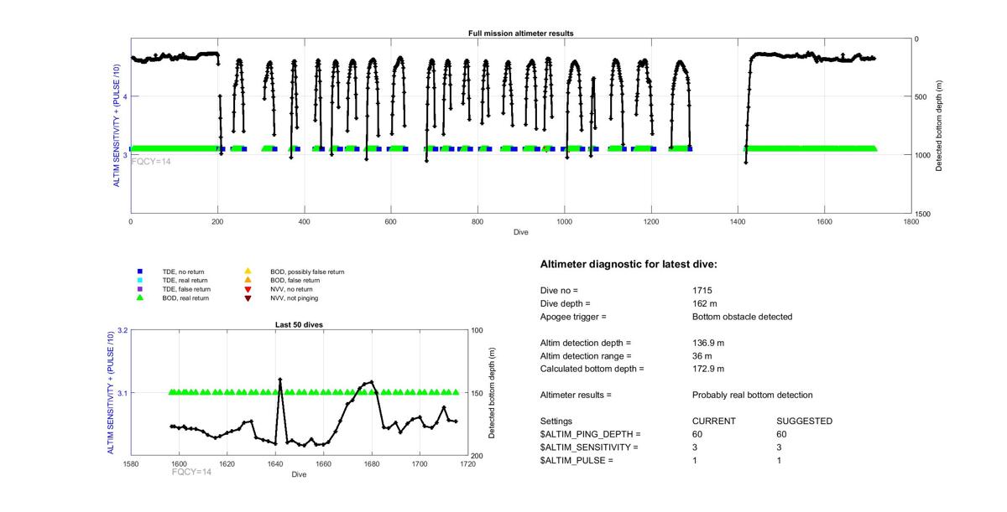This screenshot has height=512, width=1007.
Task: Click the red inverted triangle NVV no return marker
Action: coord(248,289)
